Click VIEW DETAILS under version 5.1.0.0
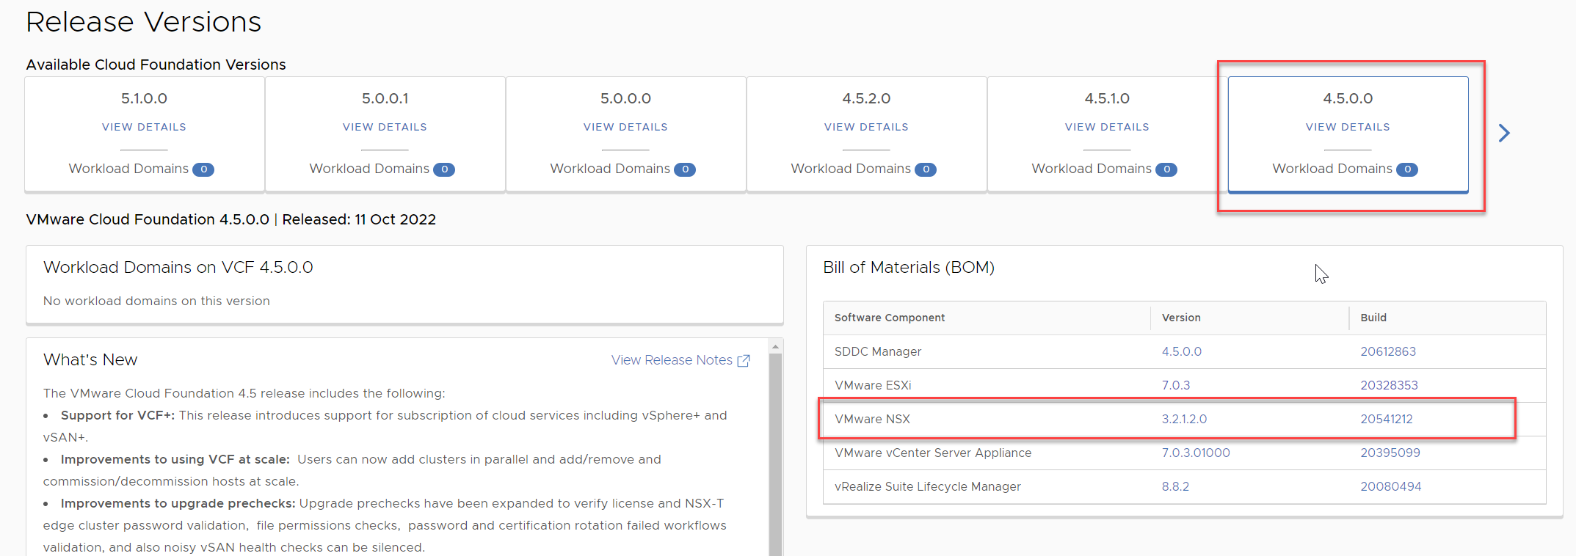Viewport: 1576px width, 556px height. click(144, 127)
